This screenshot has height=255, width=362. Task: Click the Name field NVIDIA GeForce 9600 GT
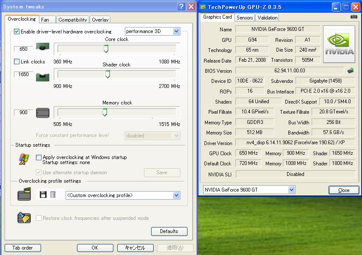tap(278, 29)
